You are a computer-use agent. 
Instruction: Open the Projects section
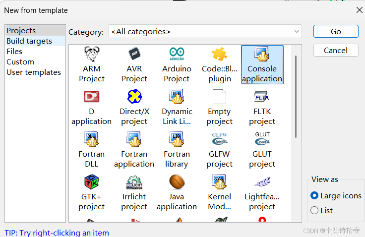coord(35,31)
